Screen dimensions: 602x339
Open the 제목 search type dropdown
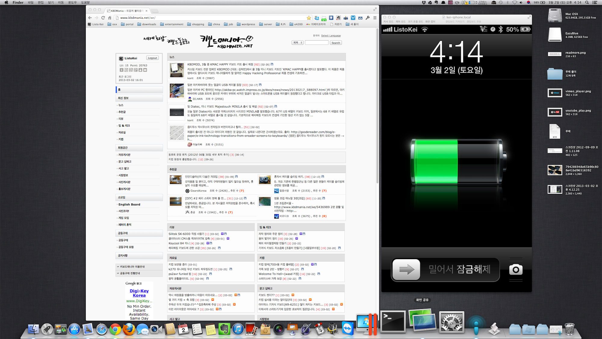point(297,43)
